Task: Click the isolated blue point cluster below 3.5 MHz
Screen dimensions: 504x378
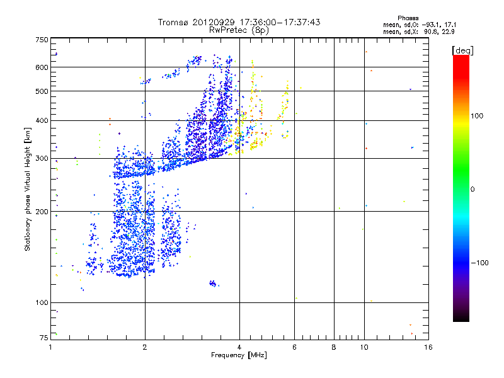Action: [214, 283]
